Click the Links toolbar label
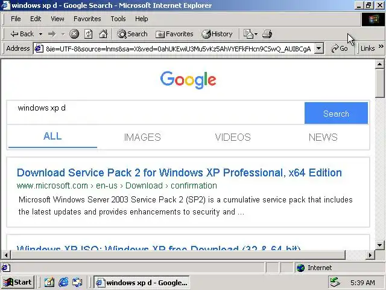This screenshot has height=290, width=386. [x=367, y=48]
